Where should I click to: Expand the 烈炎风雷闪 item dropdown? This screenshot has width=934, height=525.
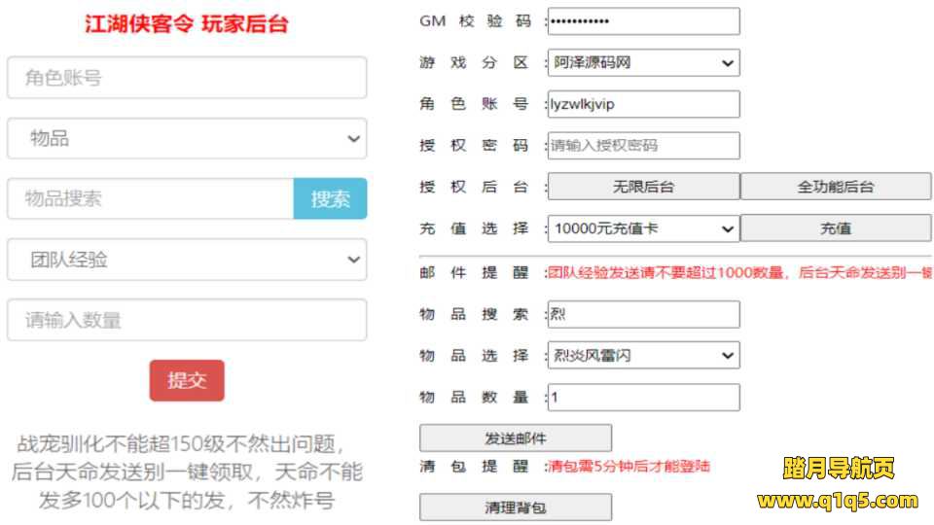pyautogui.click(x=643, y=356)
